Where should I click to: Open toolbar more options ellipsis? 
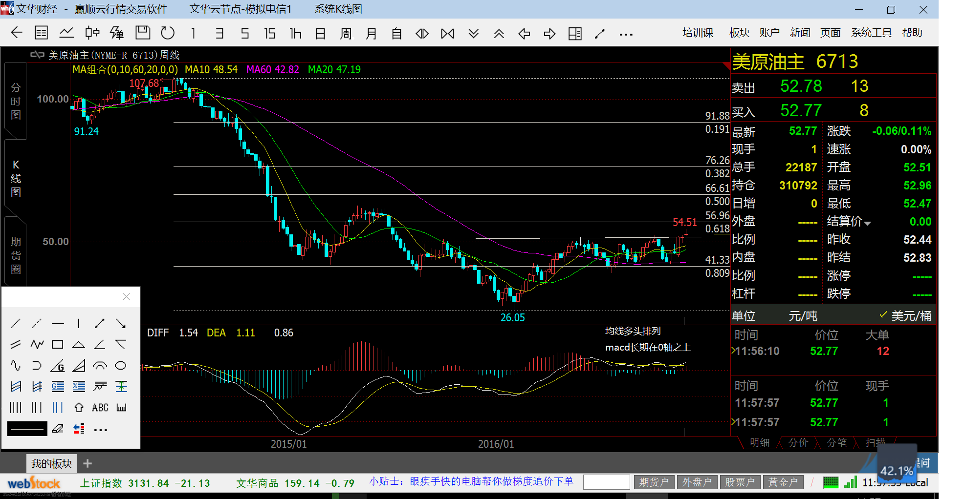click(626, 34)
